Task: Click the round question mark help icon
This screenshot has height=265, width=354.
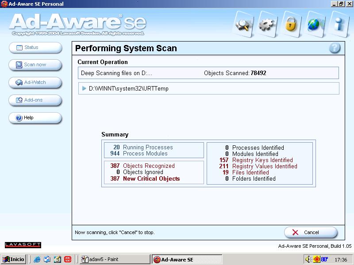Action: [x=335, y=48]
